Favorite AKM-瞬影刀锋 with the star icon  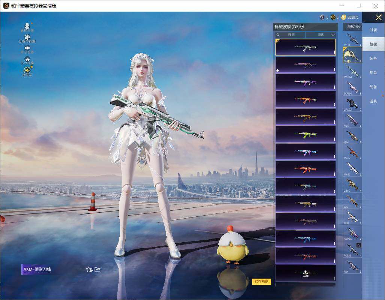click(x=89, y=269)
